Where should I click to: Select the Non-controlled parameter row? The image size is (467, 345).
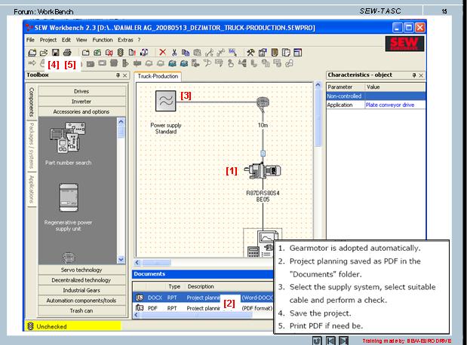[376, 96]
